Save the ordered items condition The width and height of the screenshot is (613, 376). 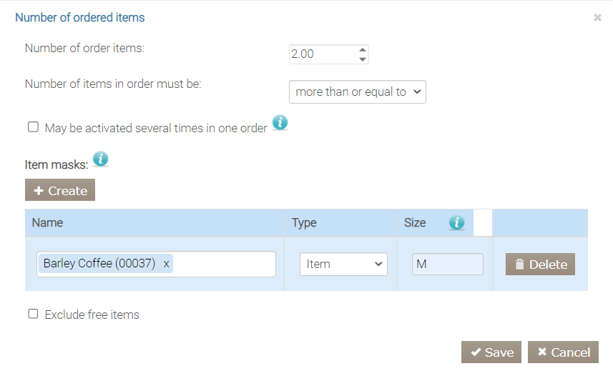pyautogui.click(x=491, y=352)
